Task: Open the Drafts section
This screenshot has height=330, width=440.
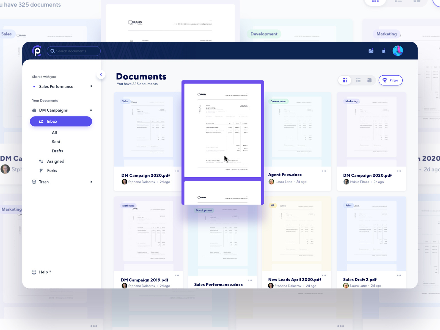Action: [57, 151]
